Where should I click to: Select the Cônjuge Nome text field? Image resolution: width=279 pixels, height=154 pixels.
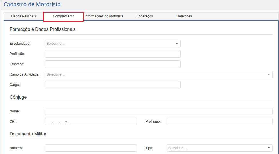tap(158, 111)
